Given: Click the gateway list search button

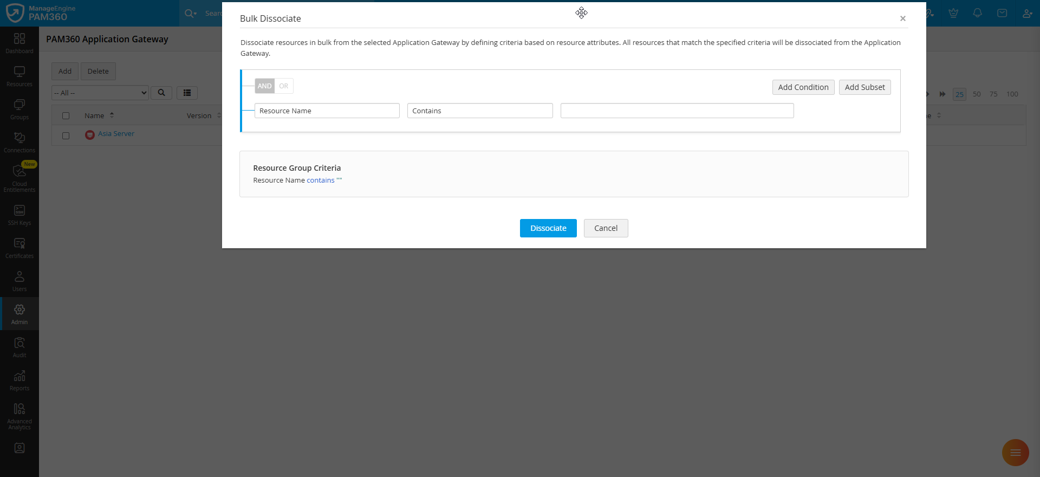Looking at the screenshot, I should click(161, 93).
